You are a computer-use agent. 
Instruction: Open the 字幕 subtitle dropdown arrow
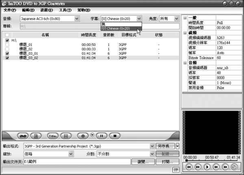point(139,19)
